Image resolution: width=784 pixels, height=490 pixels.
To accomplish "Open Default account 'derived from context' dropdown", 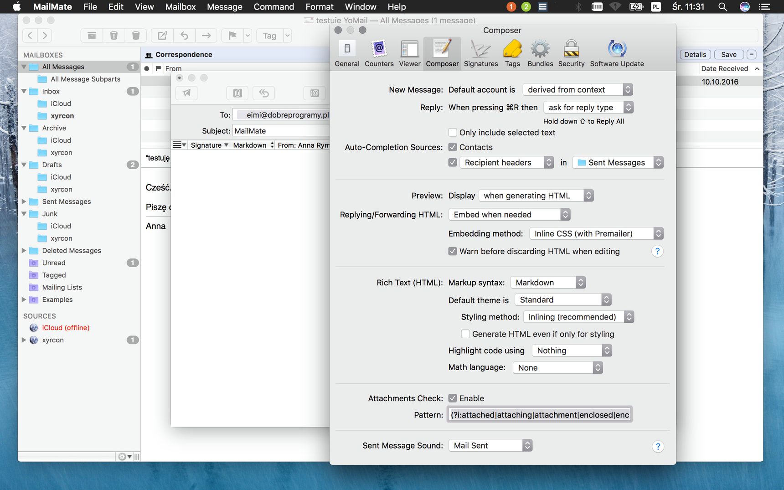I will pyautogui.click(x=578, y=90).
